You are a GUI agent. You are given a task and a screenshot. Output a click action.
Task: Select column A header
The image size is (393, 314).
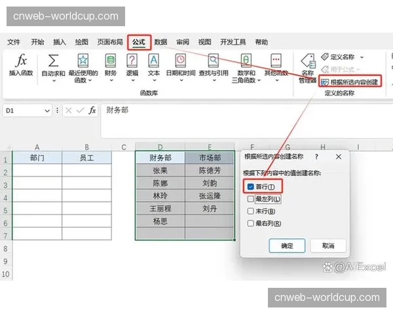click(x=37, y=147)
